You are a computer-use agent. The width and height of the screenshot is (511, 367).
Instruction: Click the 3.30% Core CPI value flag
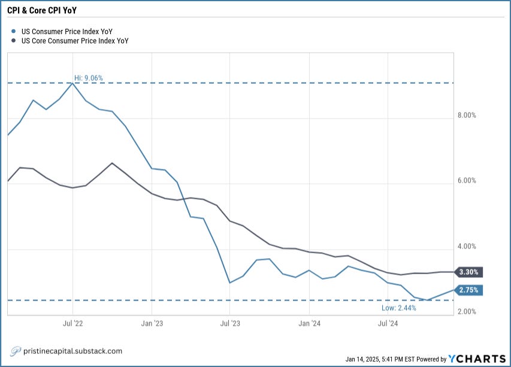(468, 272)
